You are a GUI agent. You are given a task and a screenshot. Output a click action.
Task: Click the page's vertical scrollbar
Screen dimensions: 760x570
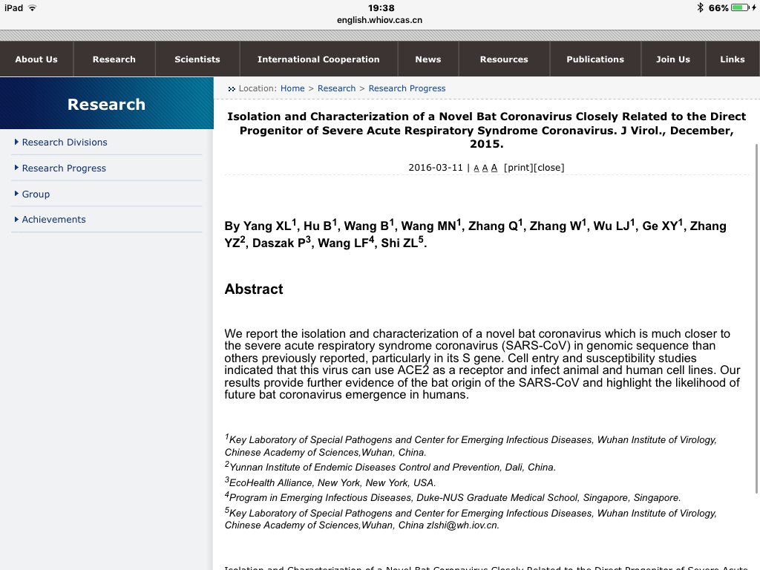pos(756,319)
